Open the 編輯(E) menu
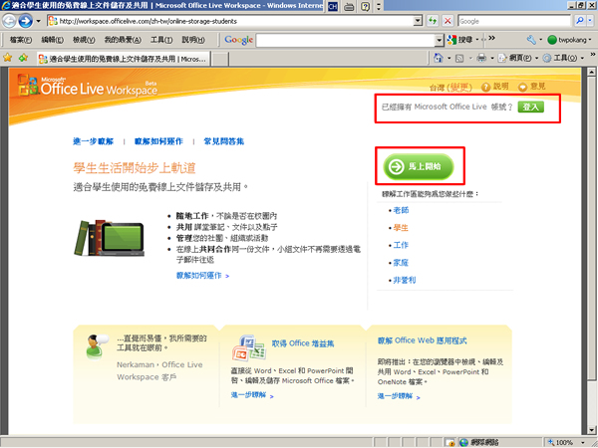The width and height of the screenshot is (598, 448). (52, 40)
